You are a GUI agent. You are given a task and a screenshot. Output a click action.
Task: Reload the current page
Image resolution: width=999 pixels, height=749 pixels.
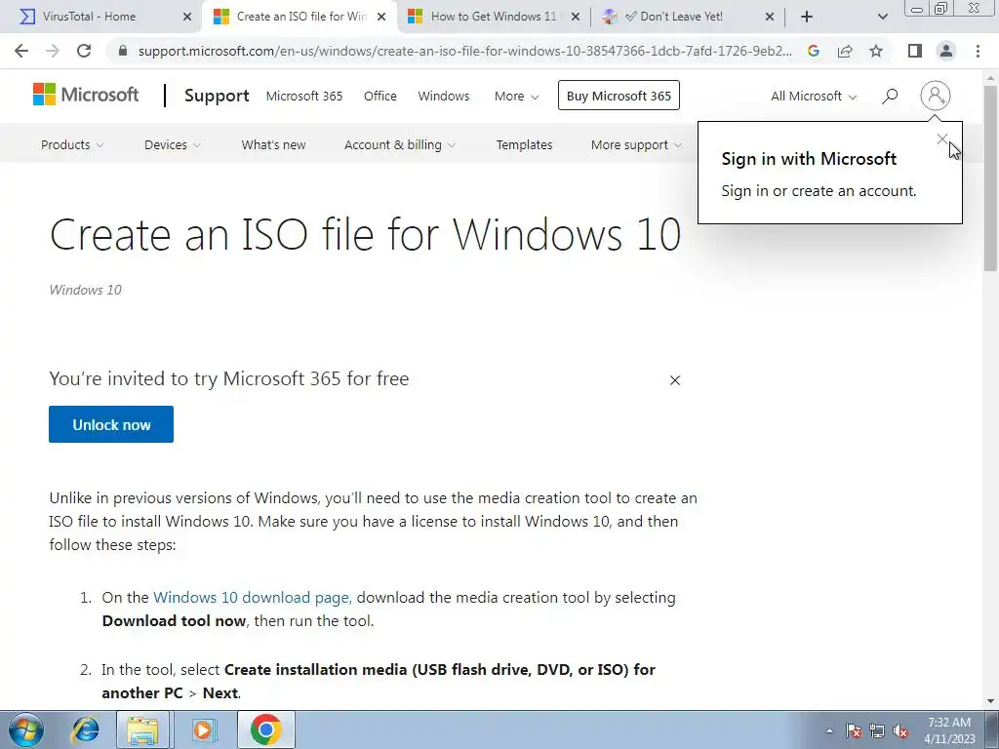(84, 51)
